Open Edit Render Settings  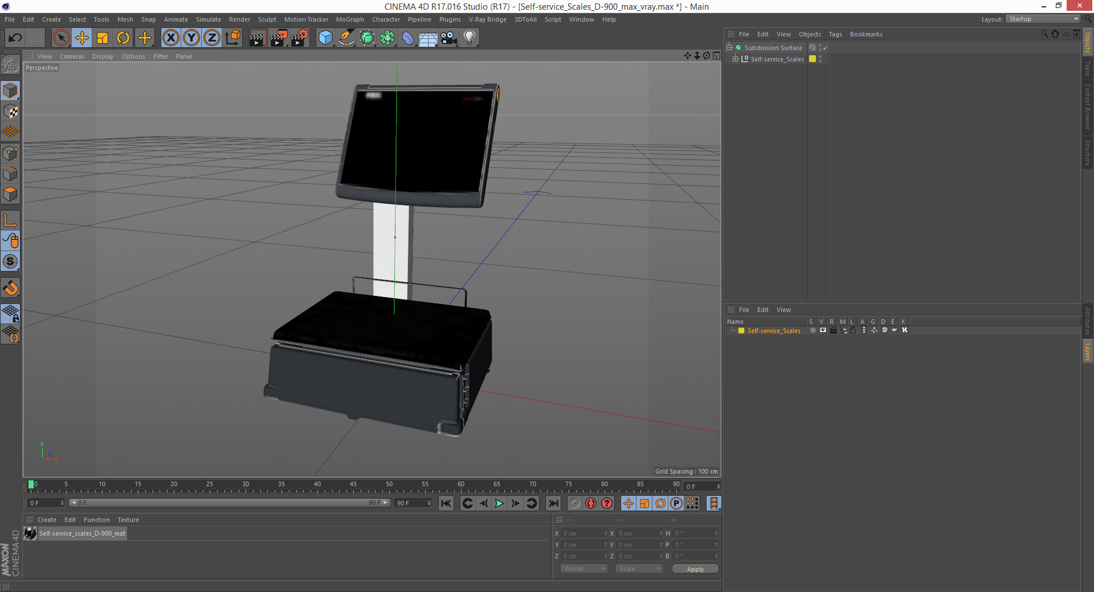[300, 38]
